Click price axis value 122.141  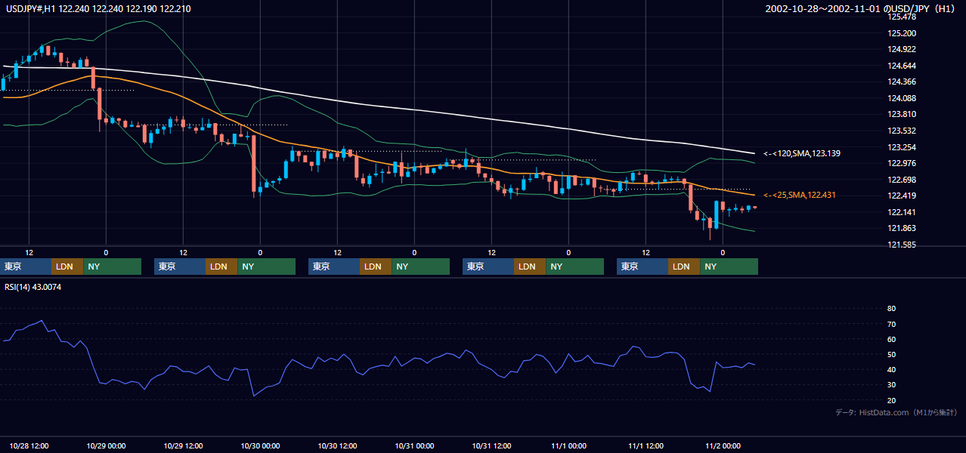(x=902, y=212)
